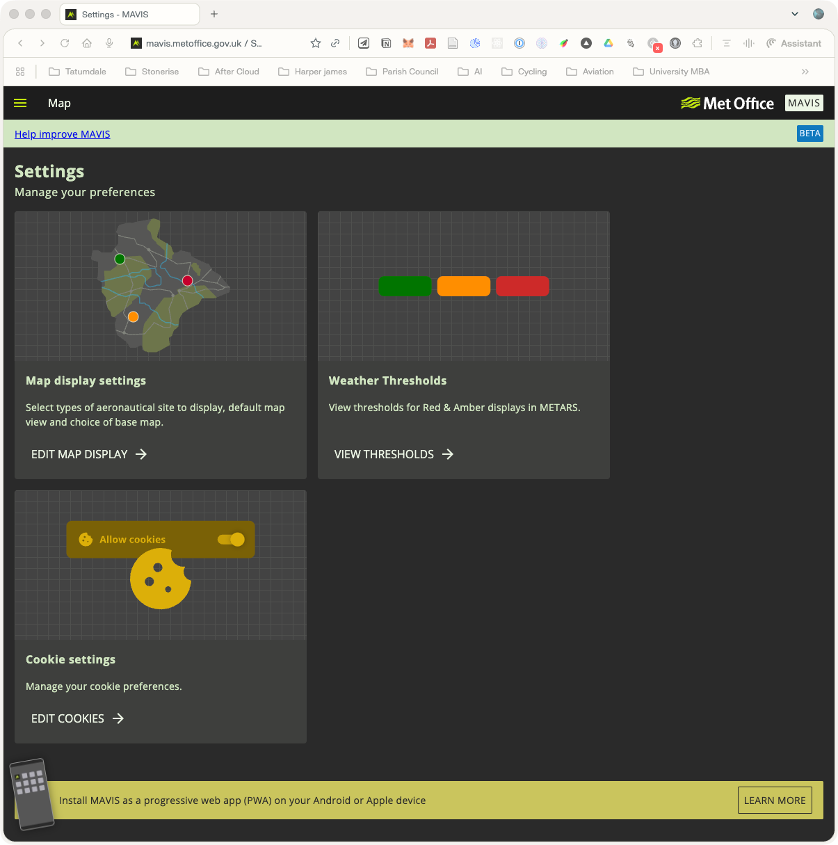Open the Parish Council bookmark folder
This screenshot has width=838, height=845.
(x=402, y=72)
